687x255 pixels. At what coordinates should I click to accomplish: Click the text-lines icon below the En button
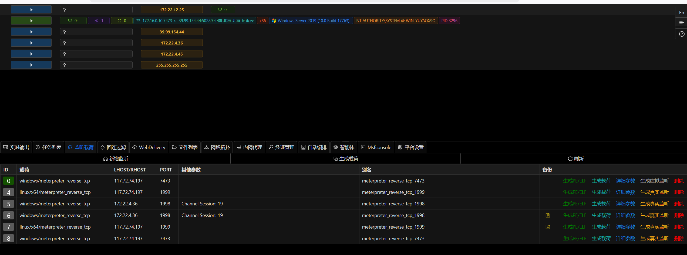[682, 23]
